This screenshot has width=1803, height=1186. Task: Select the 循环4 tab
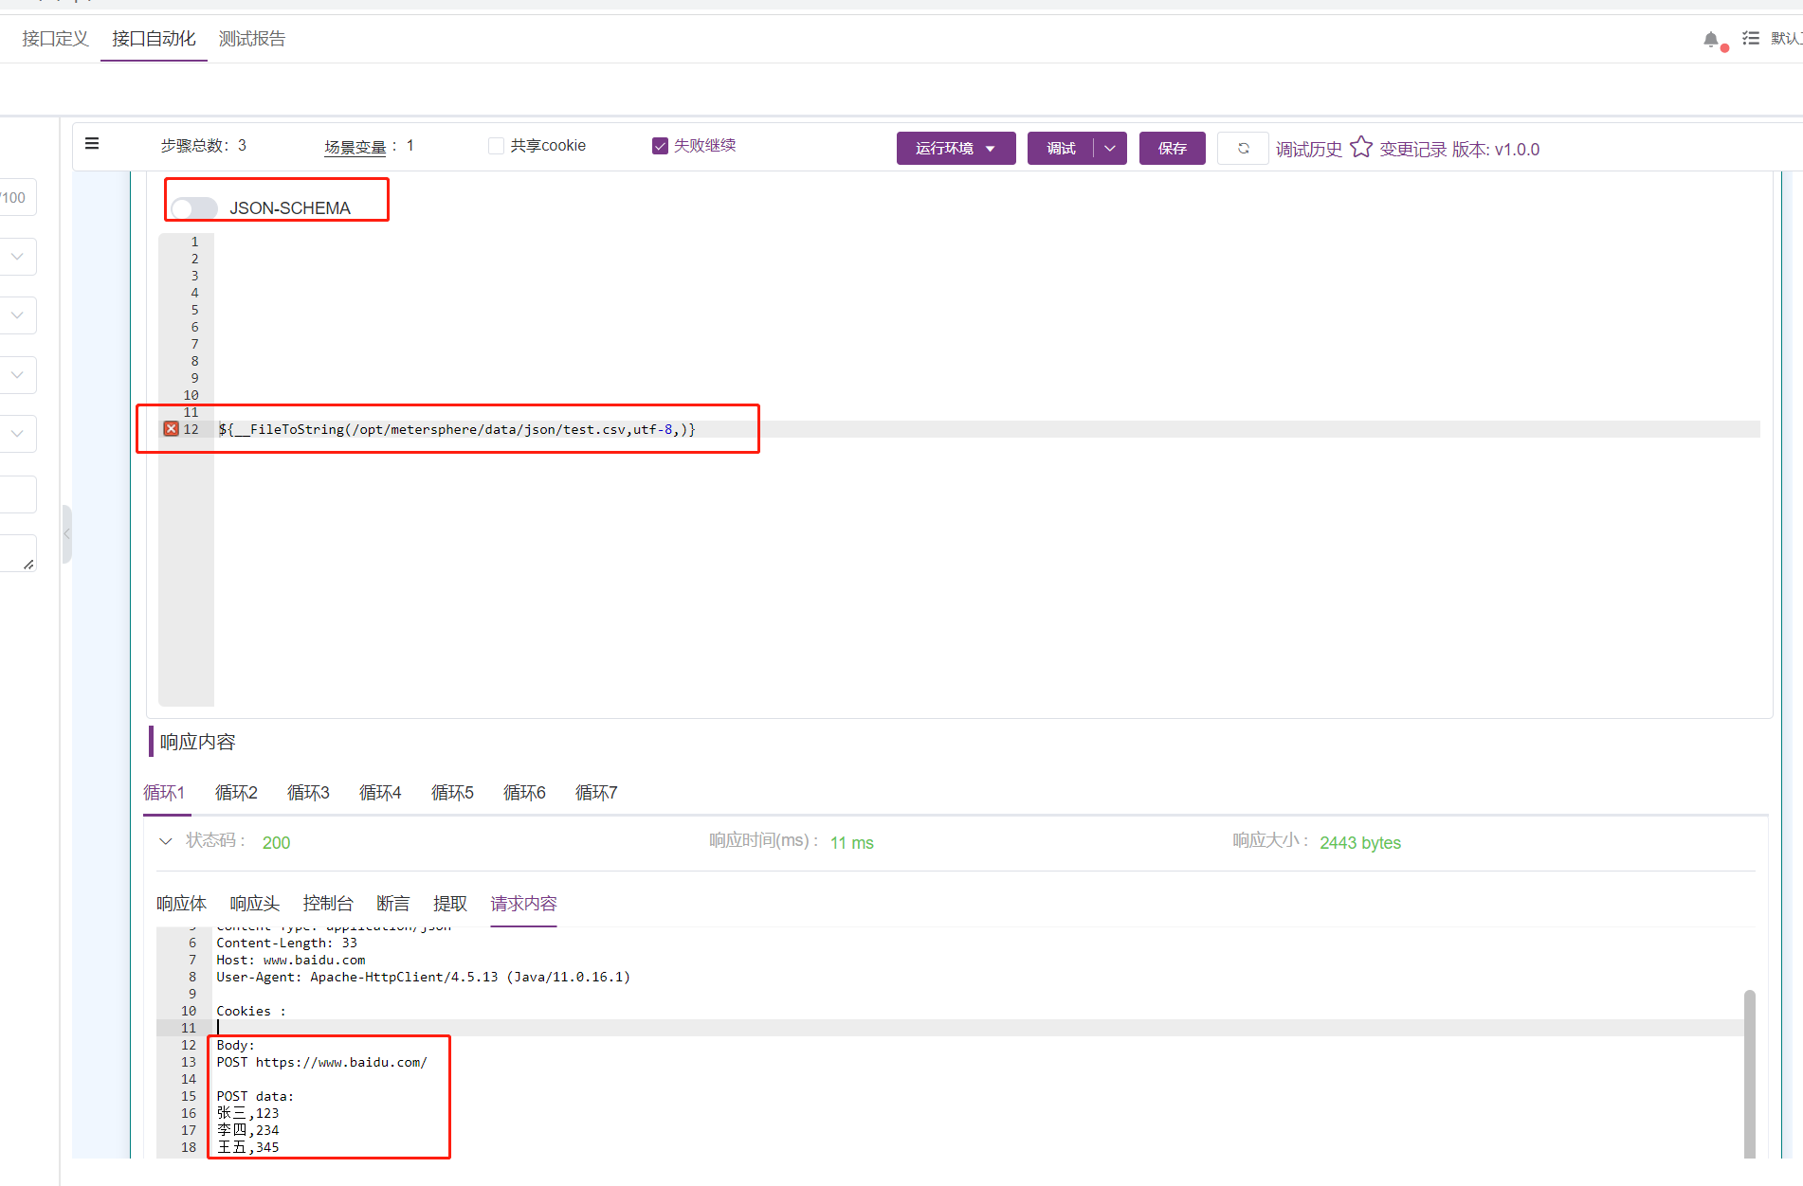click(380, 793)
